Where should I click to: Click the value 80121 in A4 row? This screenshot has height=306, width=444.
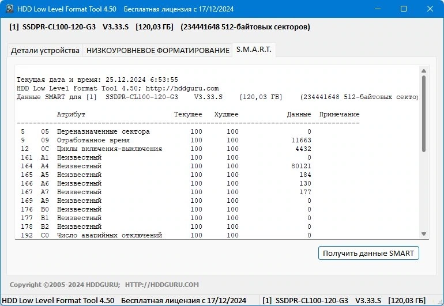tap(301, 166)
